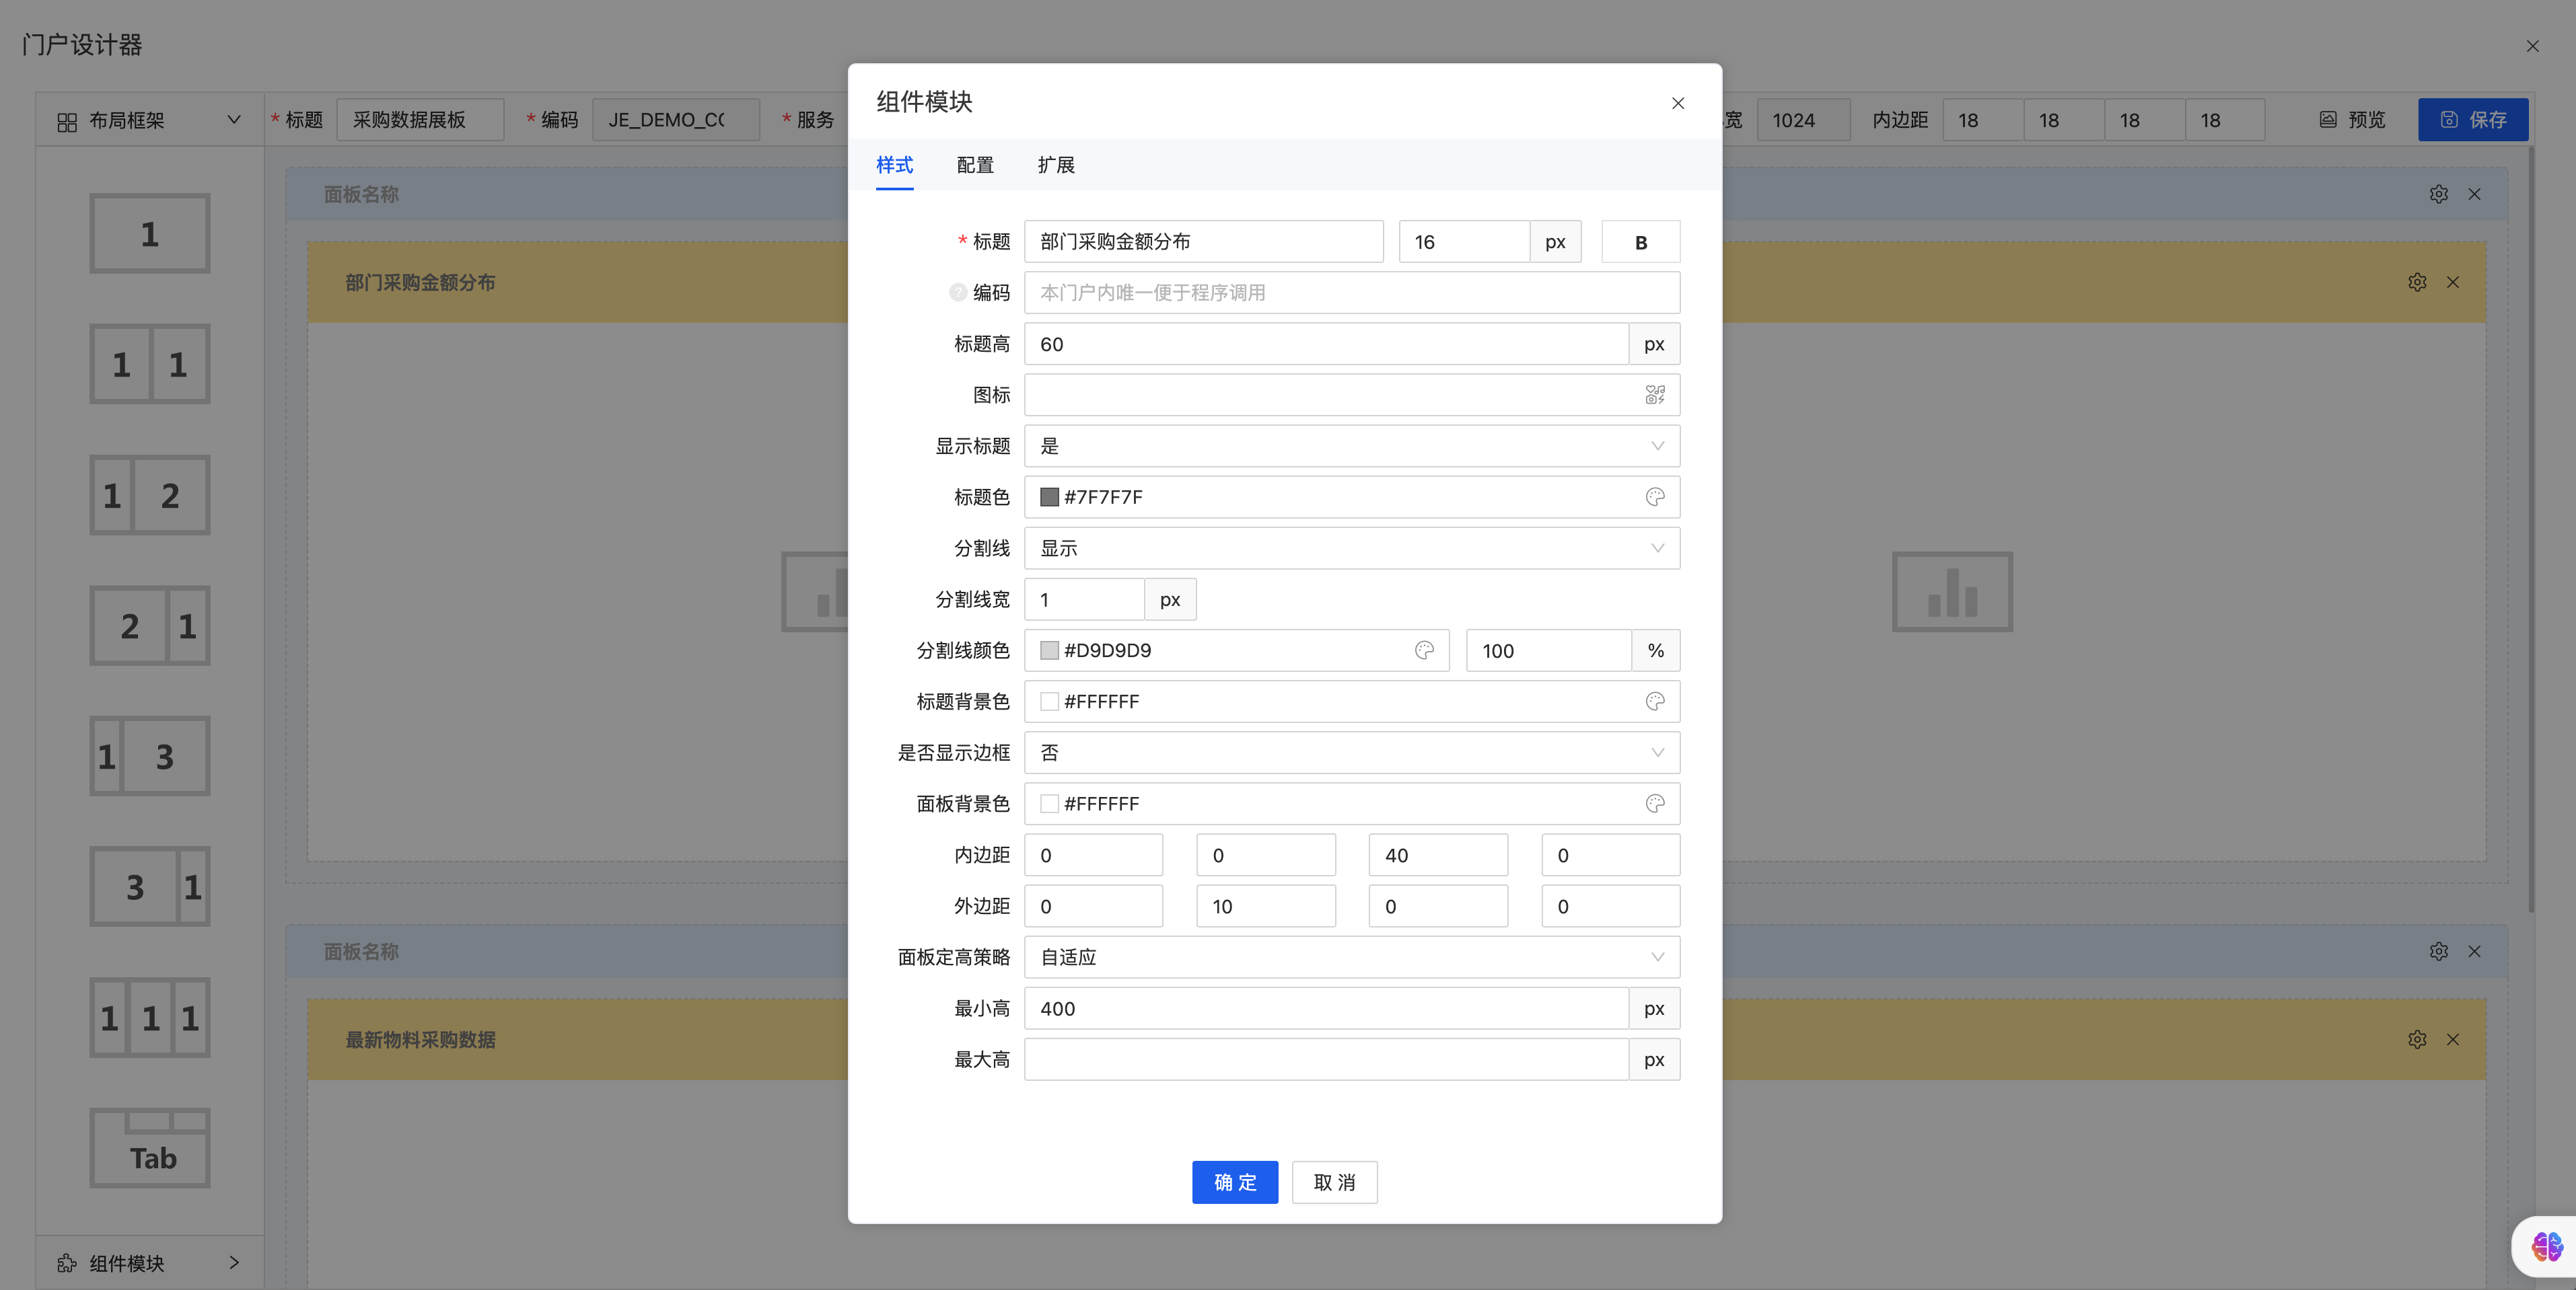Select the three-column 1-1-1 layout icon

point(150,1017)
